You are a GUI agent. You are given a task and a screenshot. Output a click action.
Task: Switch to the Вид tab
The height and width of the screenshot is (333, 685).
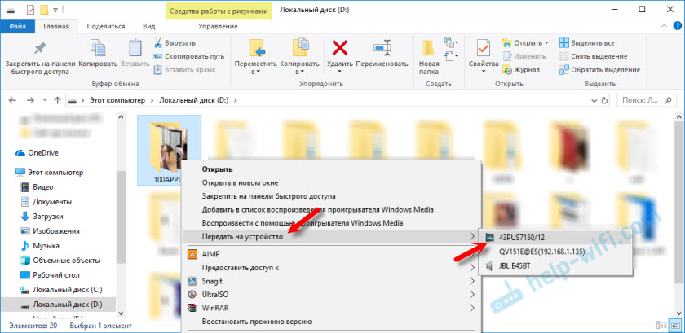[148, 26]
